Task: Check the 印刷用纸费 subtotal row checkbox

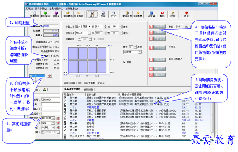Action: (x=65, y=107)
